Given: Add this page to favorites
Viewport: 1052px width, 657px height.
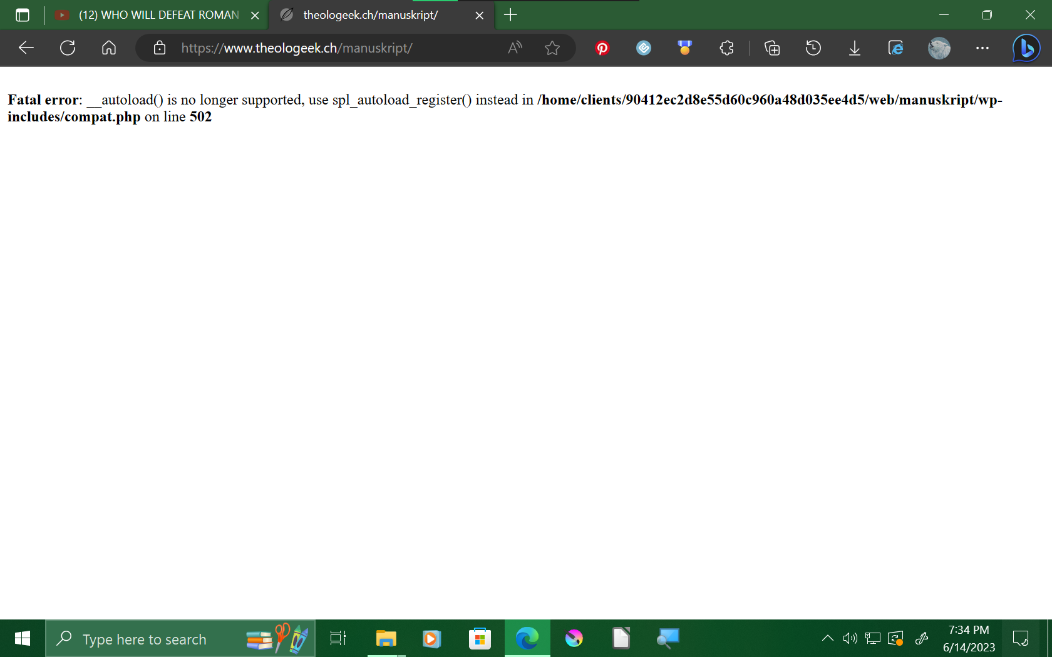Looking at the screenshot, I should coord(552,48).
